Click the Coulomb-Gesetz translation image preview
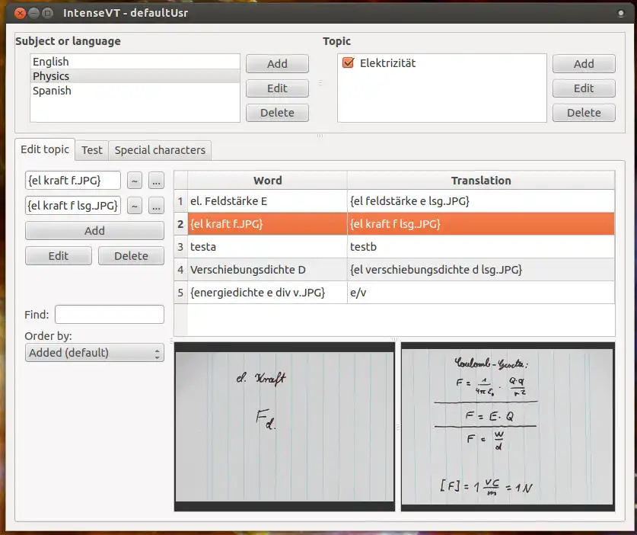The width and height of the screenshot is (637, 535). (x=508, y=427)
